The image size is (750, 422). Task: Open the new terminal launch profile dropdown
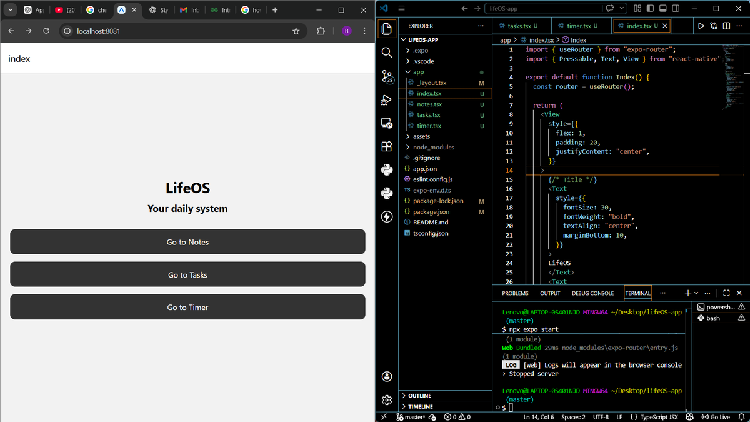697,293
